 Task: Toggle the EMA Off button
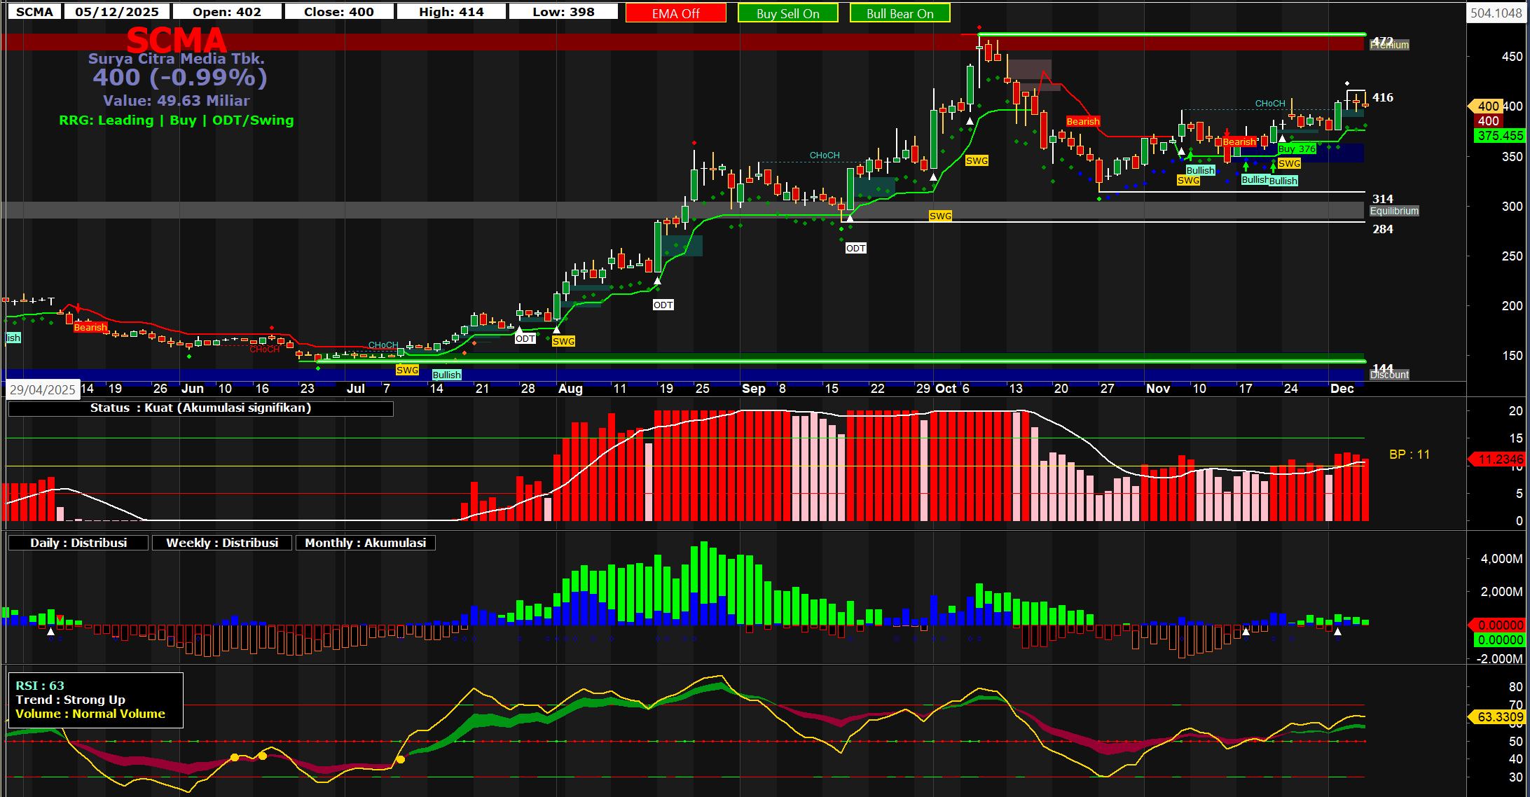coord(675,13)
